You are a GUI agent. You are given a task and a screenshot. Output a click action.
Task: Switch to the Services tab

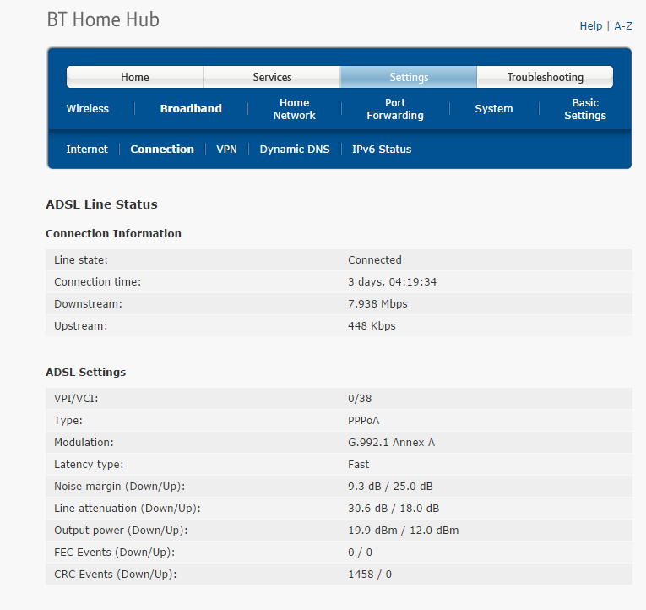pyautogui.click(x=272, y=77)
